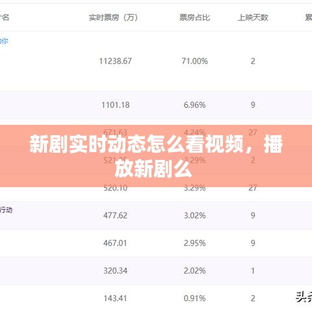Click the 3.02% share cell
The width and height of the screenshot is (312, 312).
click(194, 215)
